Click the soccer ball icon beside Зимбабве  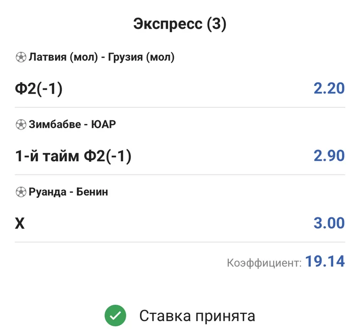click(21, 124)
